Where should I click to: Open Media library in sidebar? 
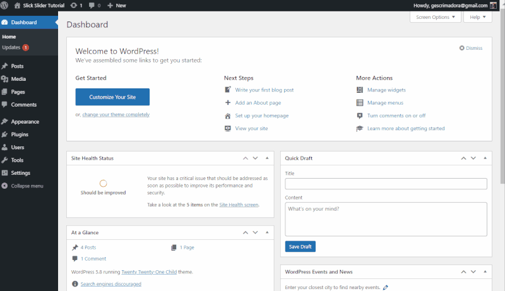tap(18, 79)
